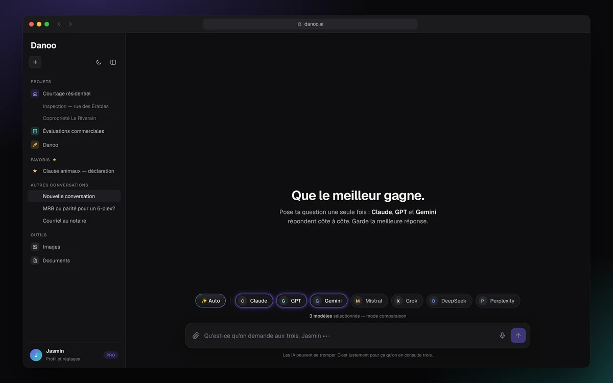The width and height of the screenshot is (613, 383).
Task: Deselect the Gemini model chip
Action: (x=328, y=301)
